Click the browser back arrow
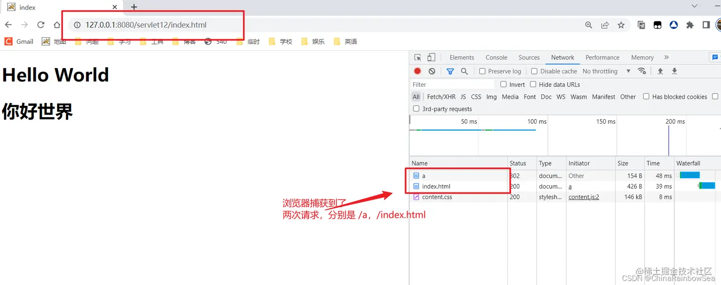Viewport: 721px width, 285px height. (x=9, y=25)
